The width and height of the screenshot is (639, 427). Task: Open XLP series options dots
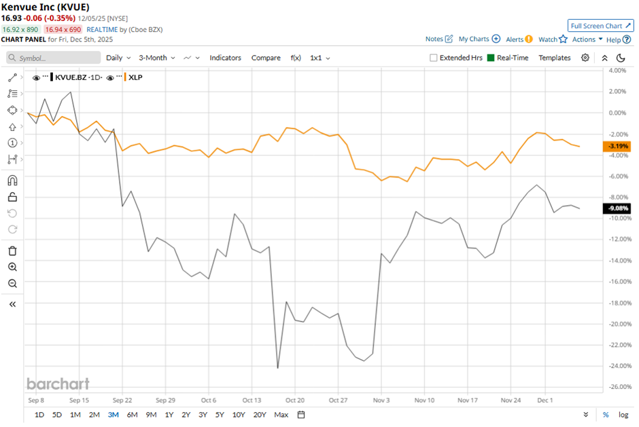coord(119,76)
